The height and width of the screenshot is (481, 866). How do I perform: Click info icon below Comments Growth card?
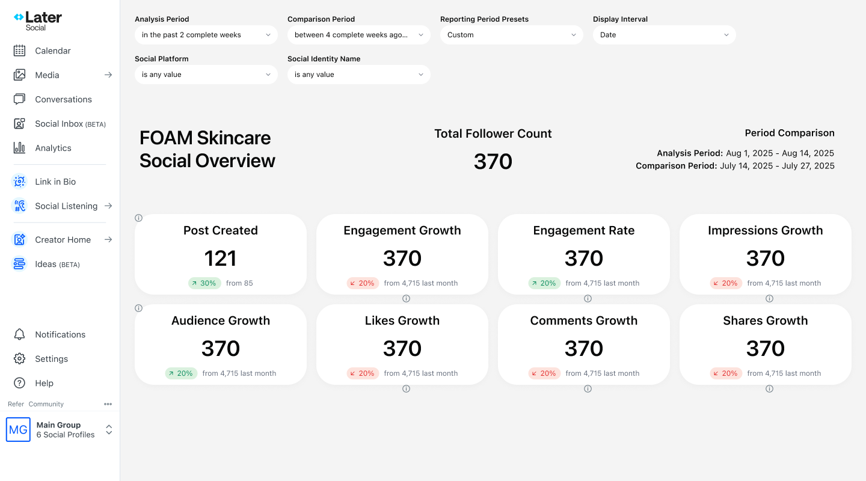tap(588, 389)
